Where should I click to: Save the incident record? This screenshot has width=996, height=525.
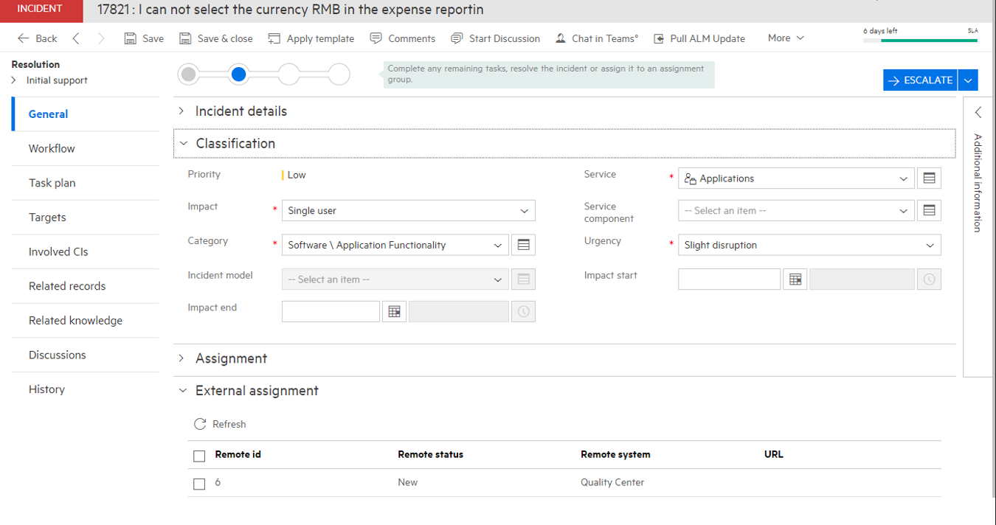pos(143,38)
